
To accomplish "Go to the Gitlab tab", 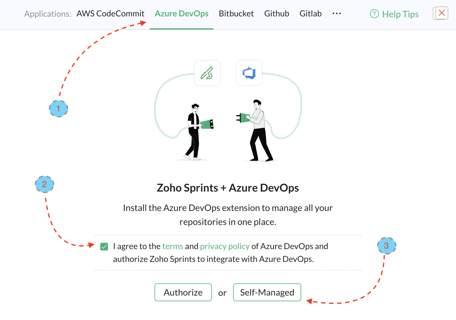I will tap(310, 14).
